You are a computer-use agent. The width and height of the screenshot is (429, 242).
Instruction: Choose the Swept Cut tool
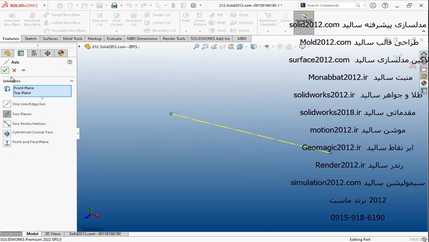pyautogui.click(x=158, y=15)
